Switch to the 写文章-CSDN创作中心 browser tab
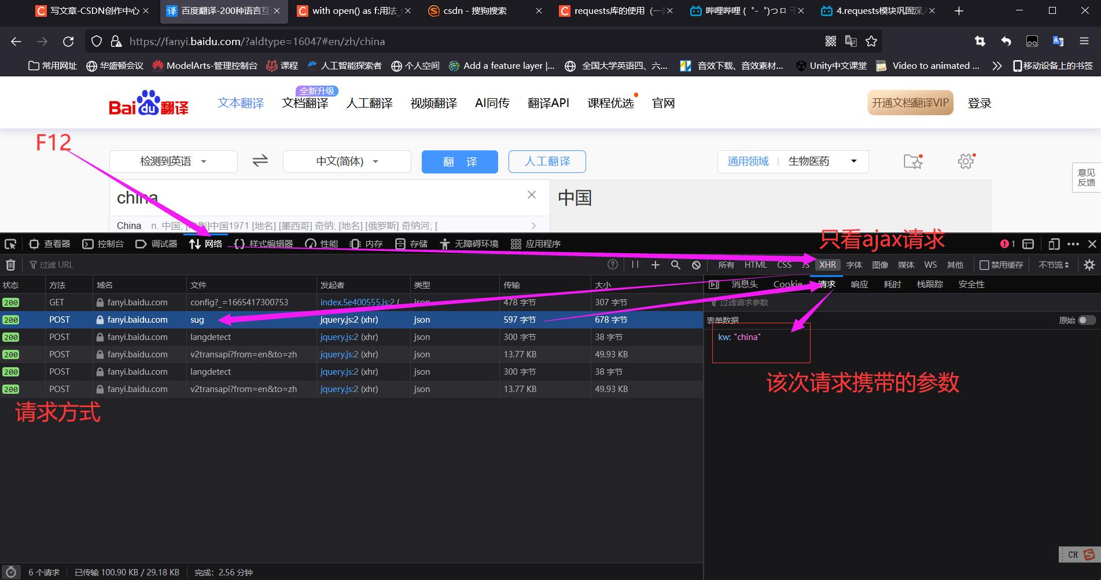The width and height of the screenshot is (1101, 580). tap(93, 11)
